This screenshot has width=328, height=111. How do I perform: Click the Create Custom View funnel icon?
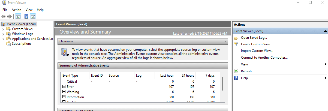coord(236,44)
